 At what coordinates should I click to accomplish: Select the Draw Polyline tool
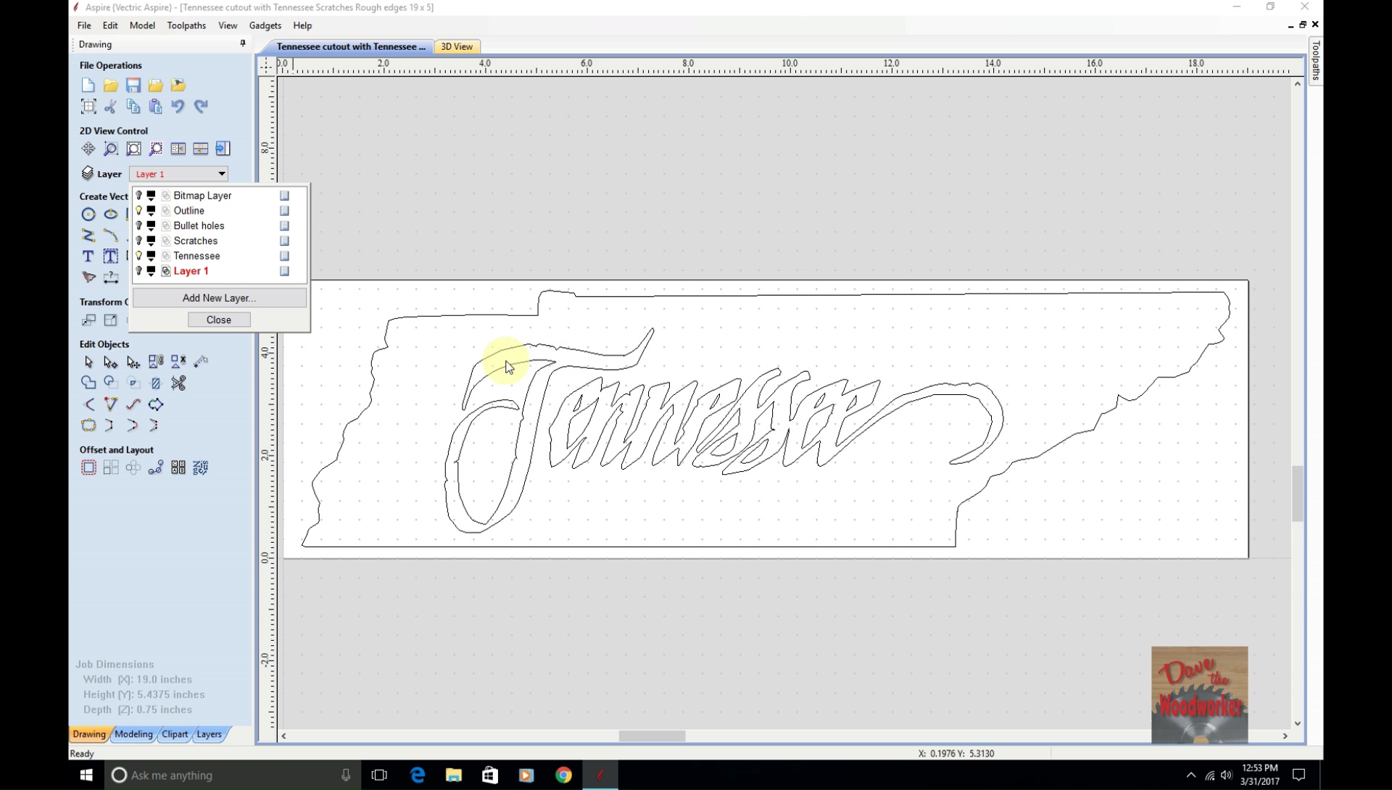[x=88, y=236]
